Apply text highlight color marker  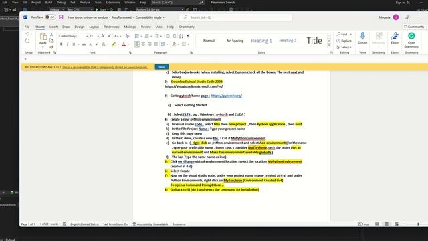click(114, 44)
